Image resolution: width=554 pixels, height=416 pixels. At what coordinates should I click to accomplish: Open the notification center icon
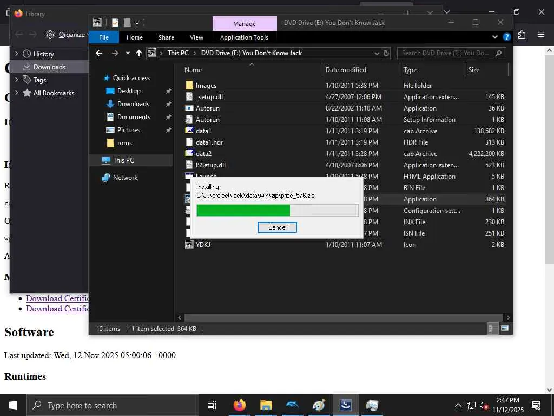click(536, 405)
